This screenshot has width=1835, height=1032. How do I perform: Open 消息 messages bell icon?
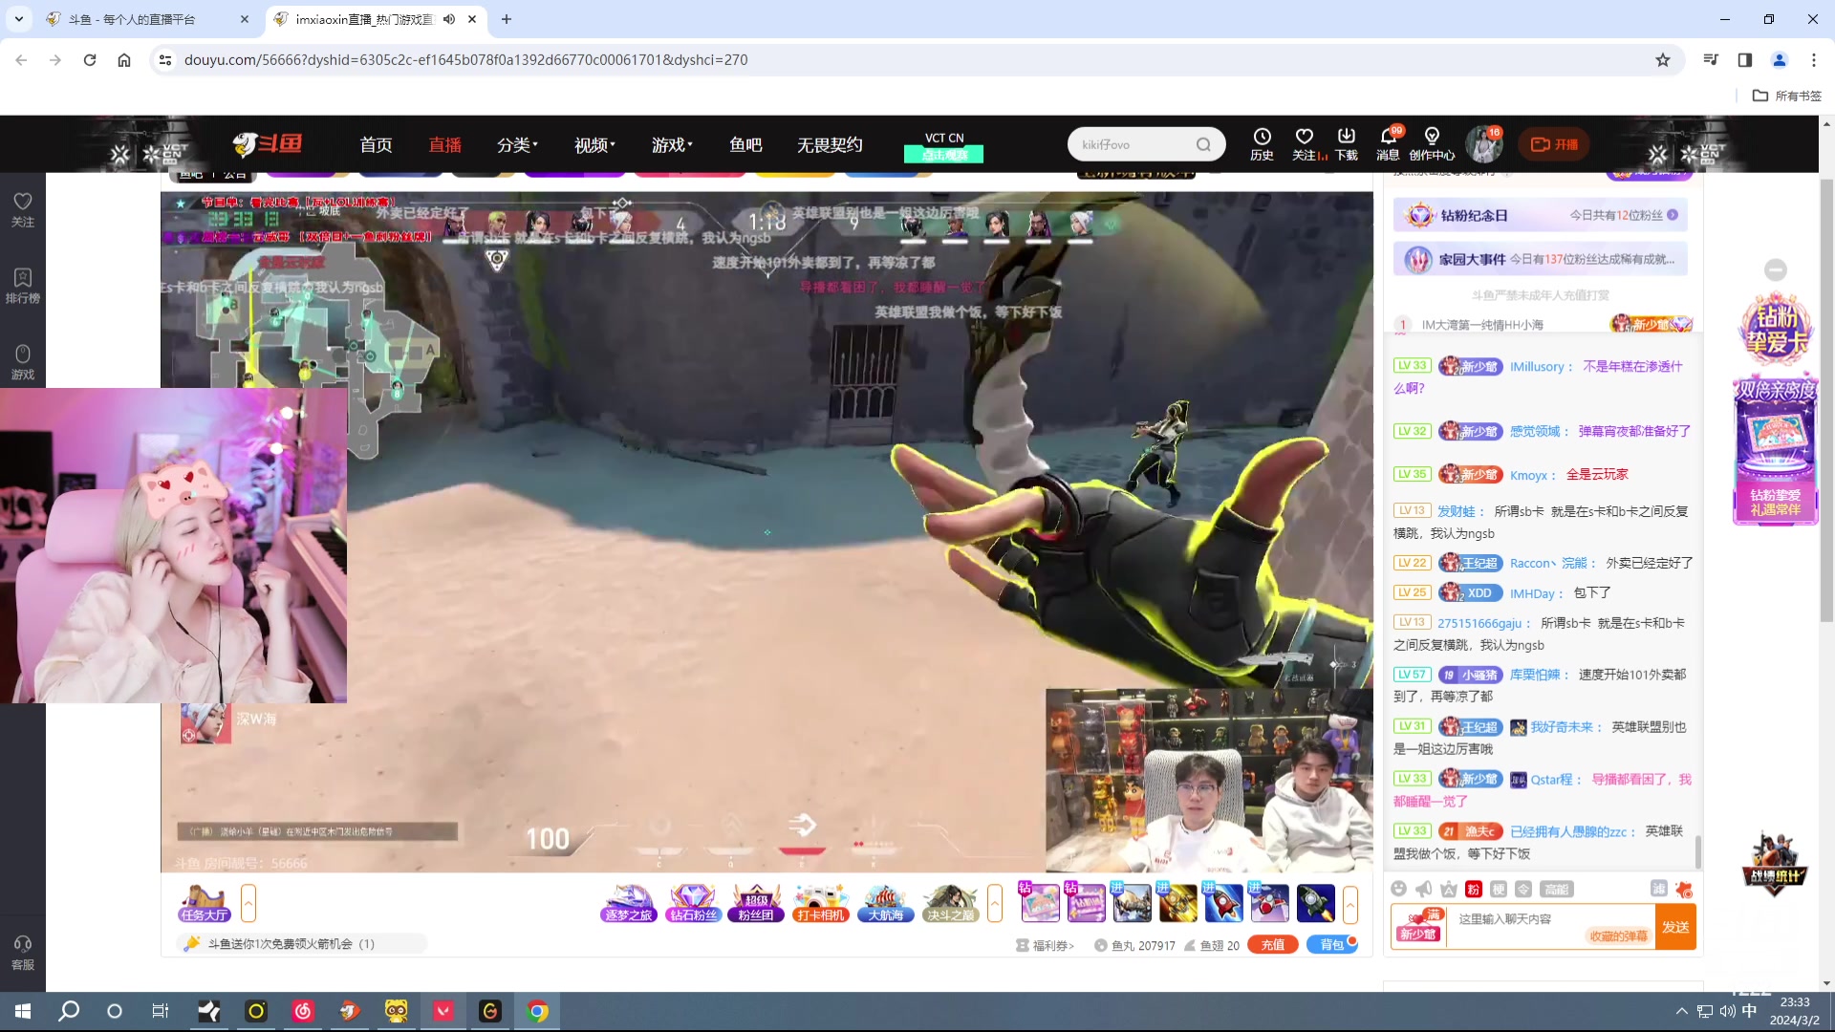(1388, 144)
